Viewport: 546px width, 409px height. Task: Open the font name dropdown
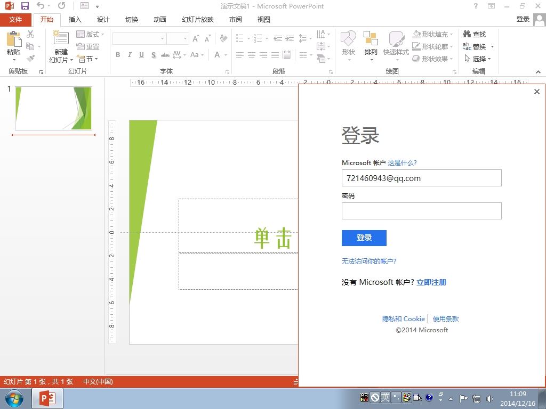(x=162, y=38)
